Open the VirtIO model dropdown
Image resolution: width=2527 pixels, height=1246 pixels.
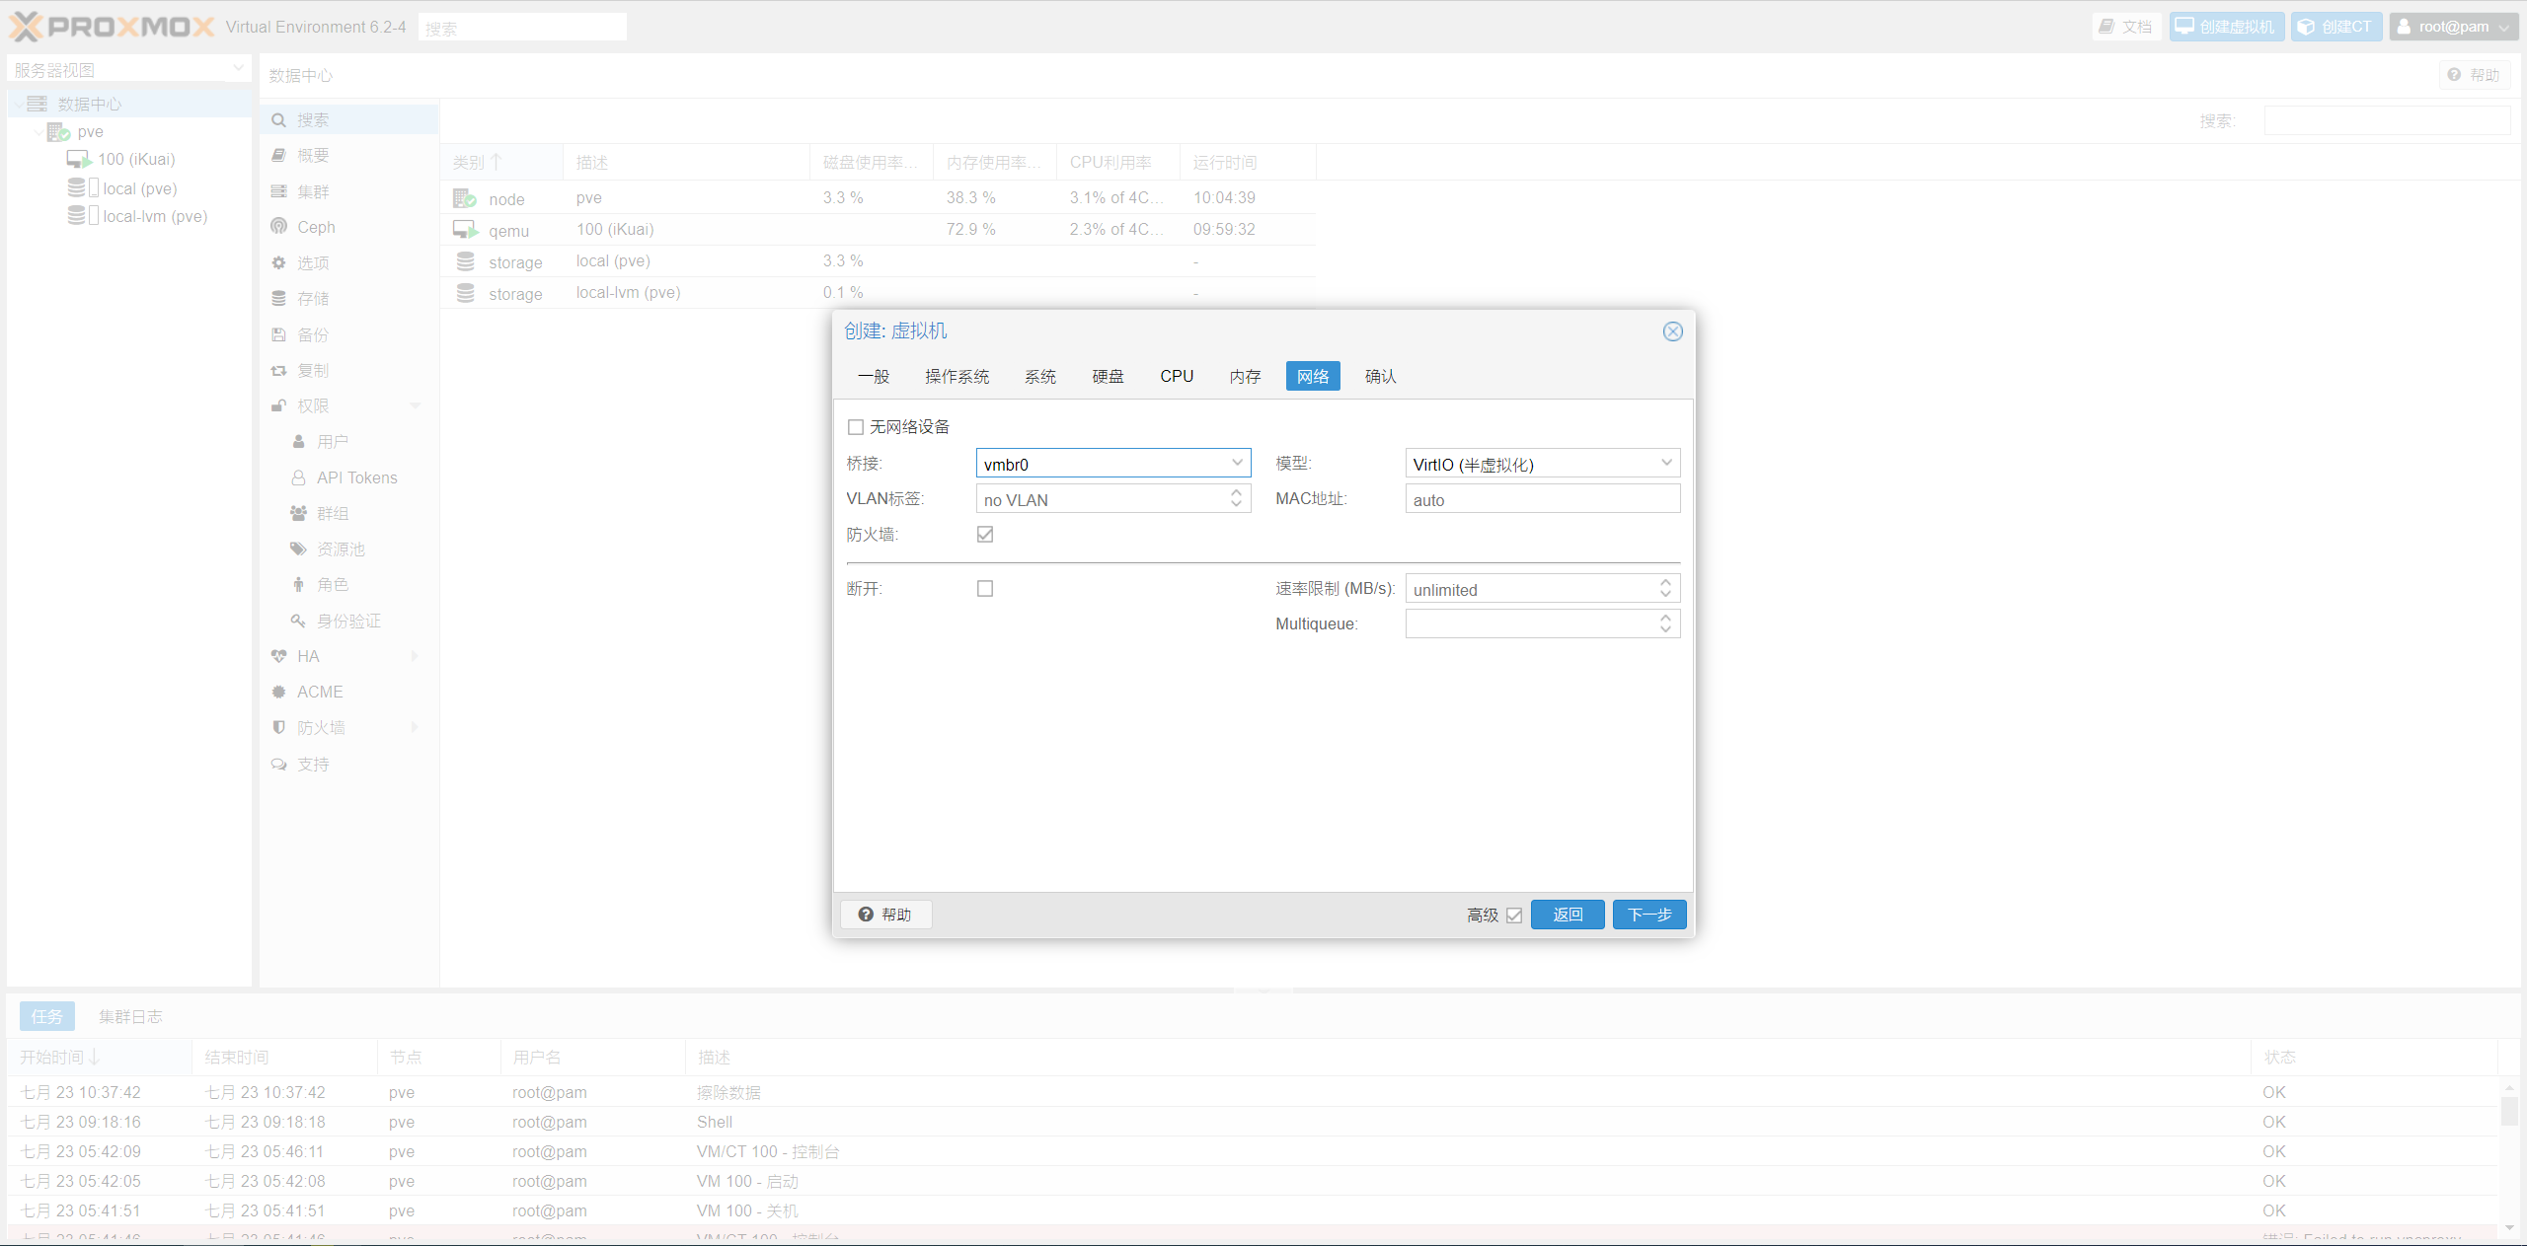coord(1666,464)
